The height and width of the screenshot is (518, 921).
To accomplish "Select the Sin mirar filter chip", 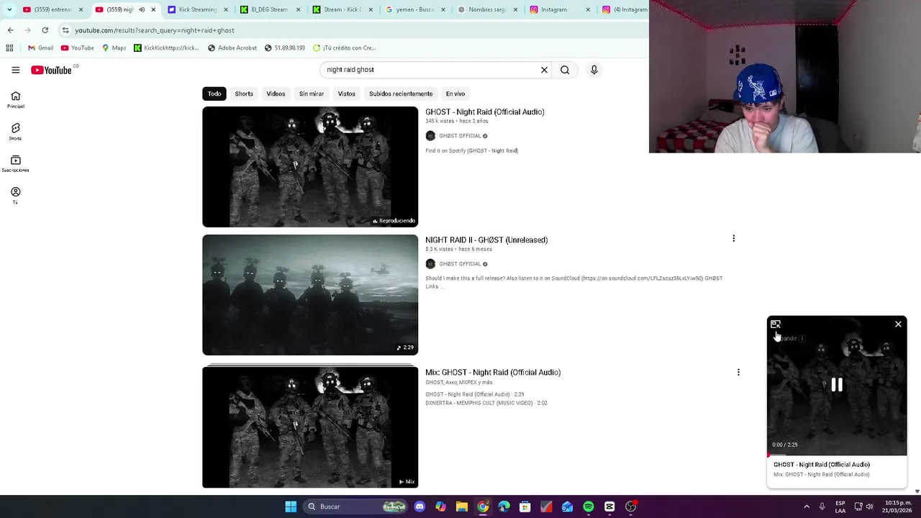I will point(312,94).
